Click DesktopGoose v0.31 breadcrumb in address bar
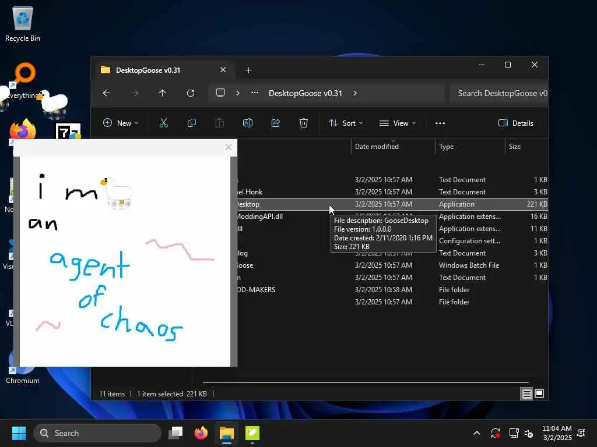This screenshot has width=597, height=447. click(x=305, y=93)
